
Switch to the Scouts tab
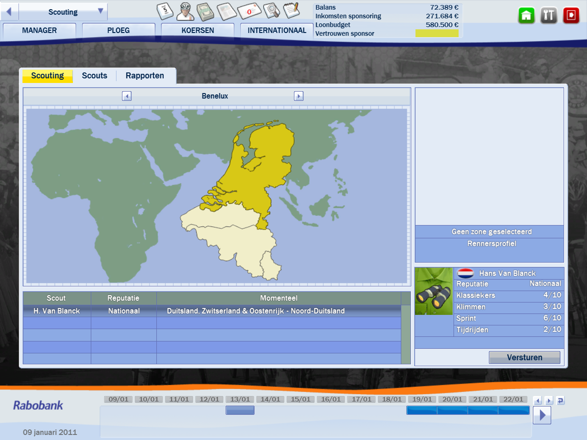94,76
